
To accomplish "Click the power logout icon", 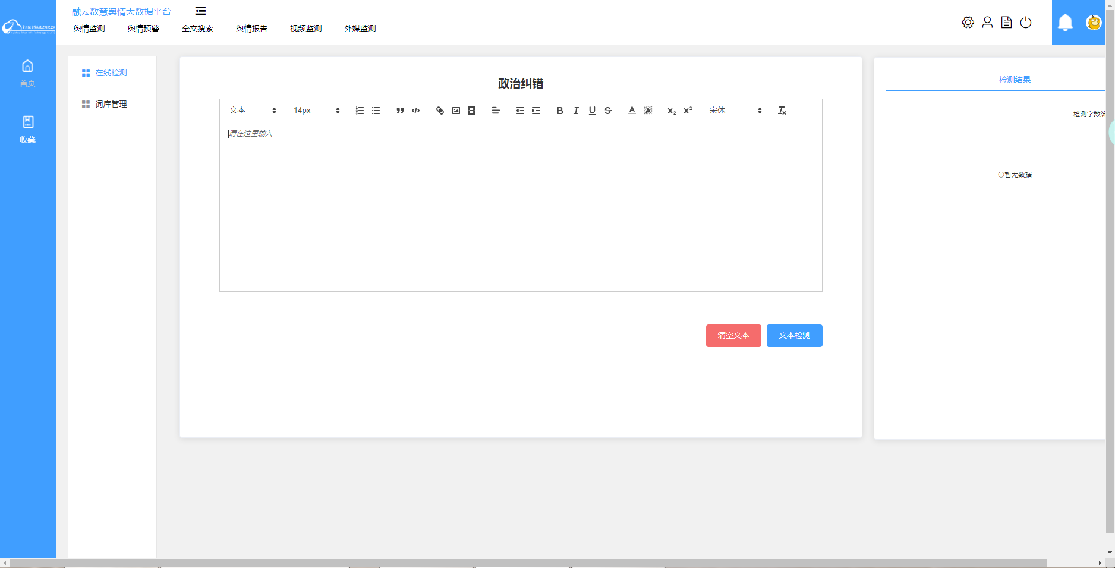I will point(1026,23).
